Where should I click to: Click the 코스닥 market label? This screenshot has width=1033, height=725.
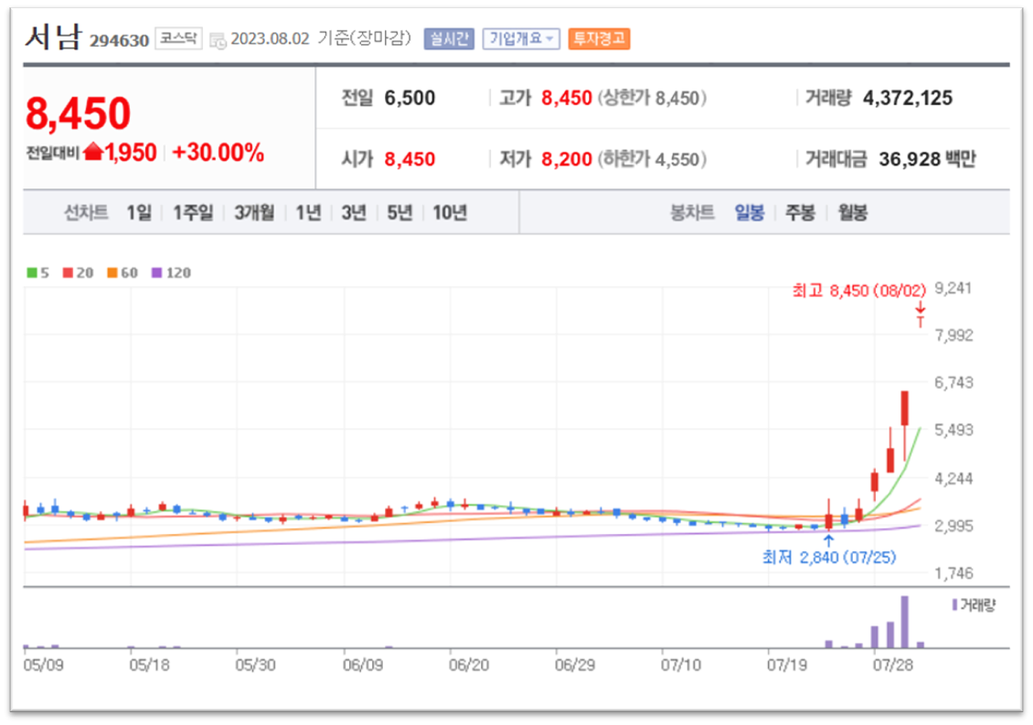click(178, 38)
